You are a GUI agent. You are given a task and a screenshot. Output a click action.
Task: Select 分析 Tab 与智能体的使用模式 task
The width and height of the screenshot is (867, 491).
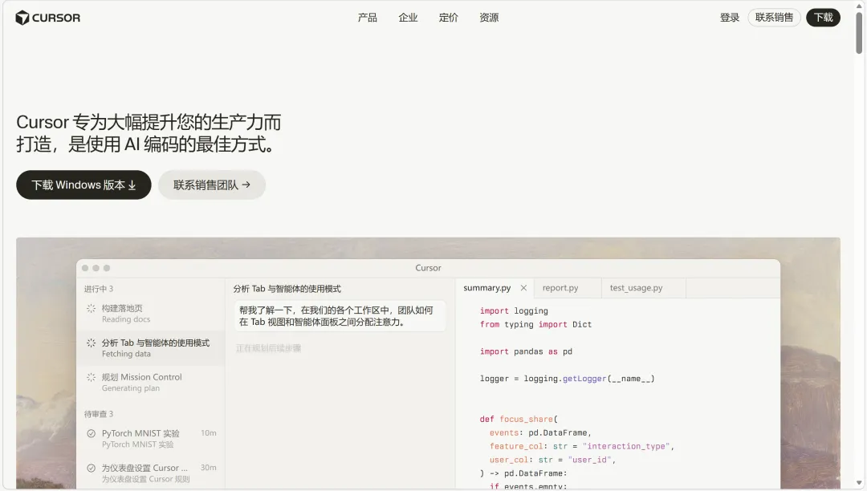[150, 348]
